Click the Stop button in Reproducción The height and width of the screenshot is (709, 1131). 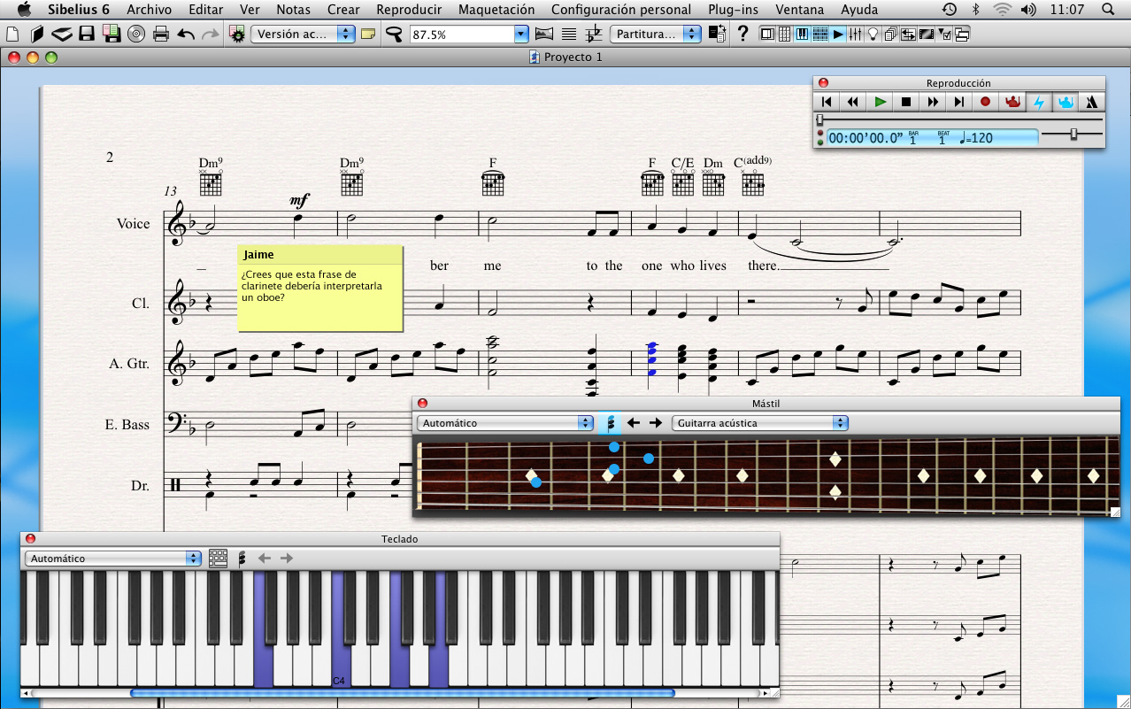point(906,102)
